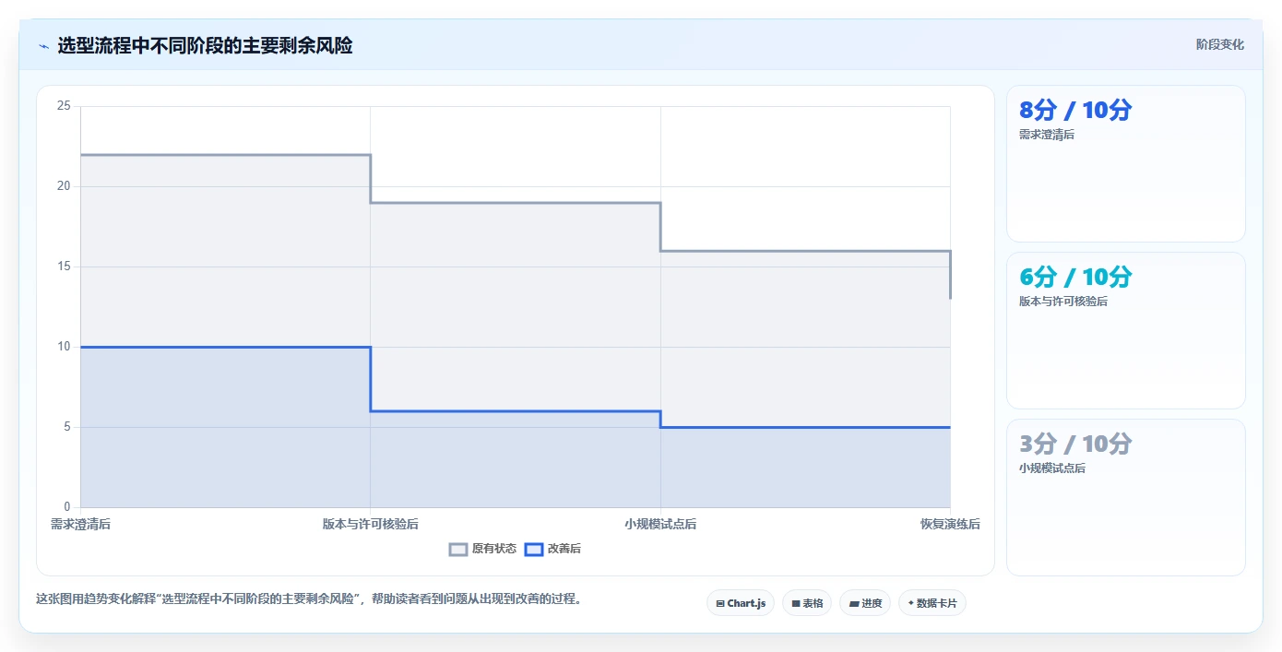The width and height of the screenshot is (1282, 652).
Task: Click the x-axis label 小规模试点后
Action: 660,524
